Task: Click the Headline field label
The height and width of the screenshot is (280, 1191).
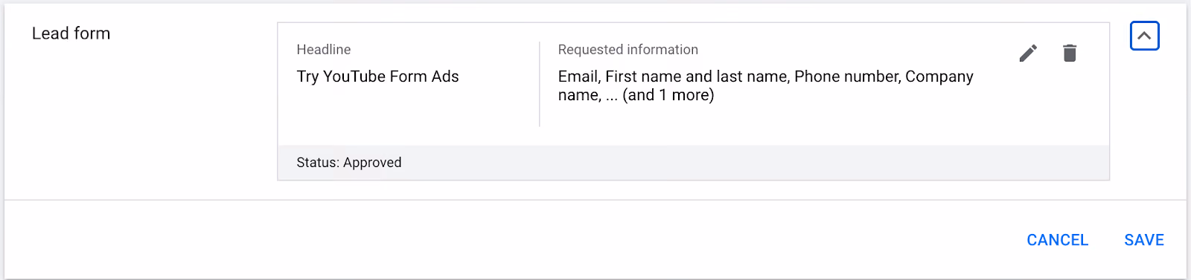Action: (x=324, y=50)
